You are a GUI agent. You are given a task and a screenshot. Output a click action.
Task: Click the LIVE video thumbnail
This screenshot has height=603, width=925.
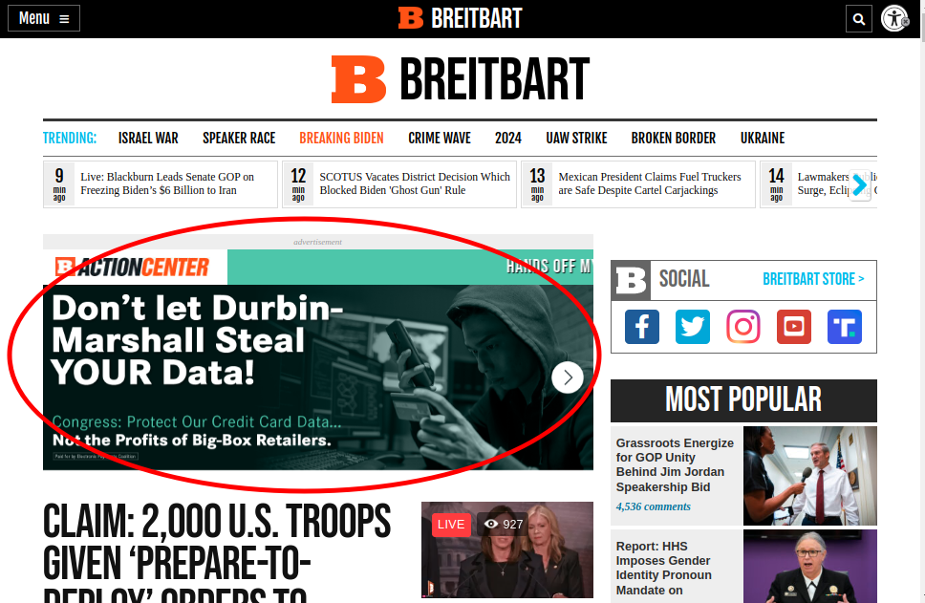point(506,550)
